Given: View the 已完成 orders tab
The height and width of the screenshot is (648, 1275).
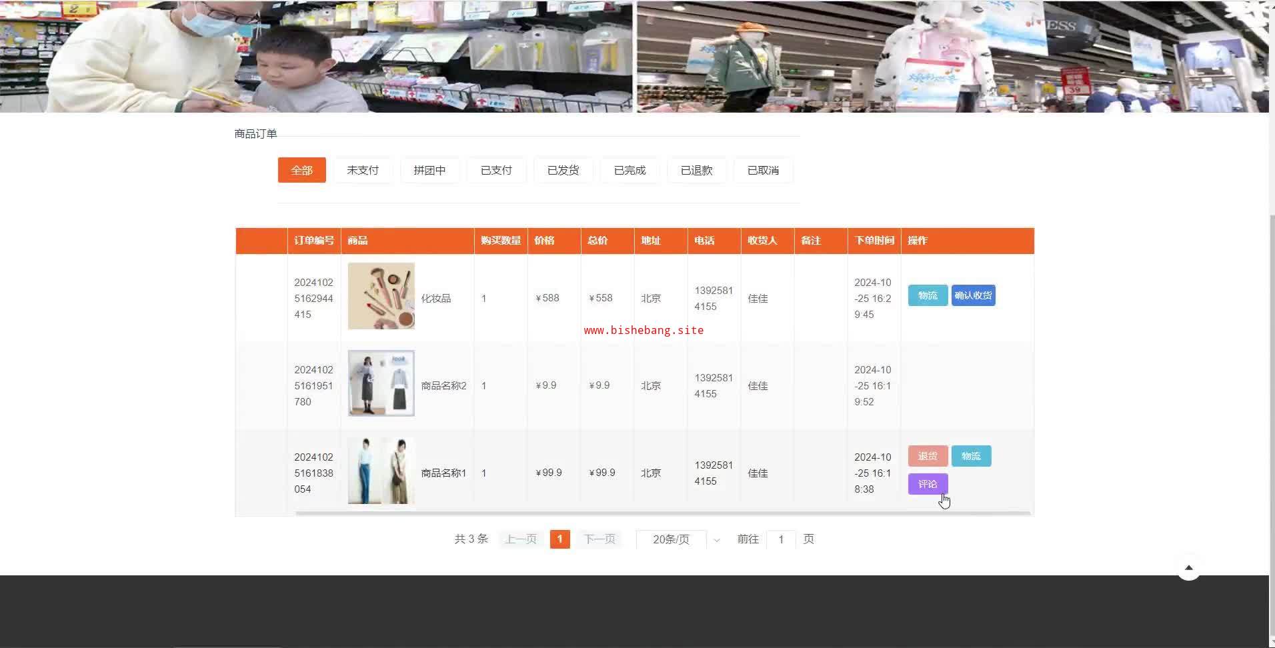Looking at the screenshot, I should tap(629, 170).
